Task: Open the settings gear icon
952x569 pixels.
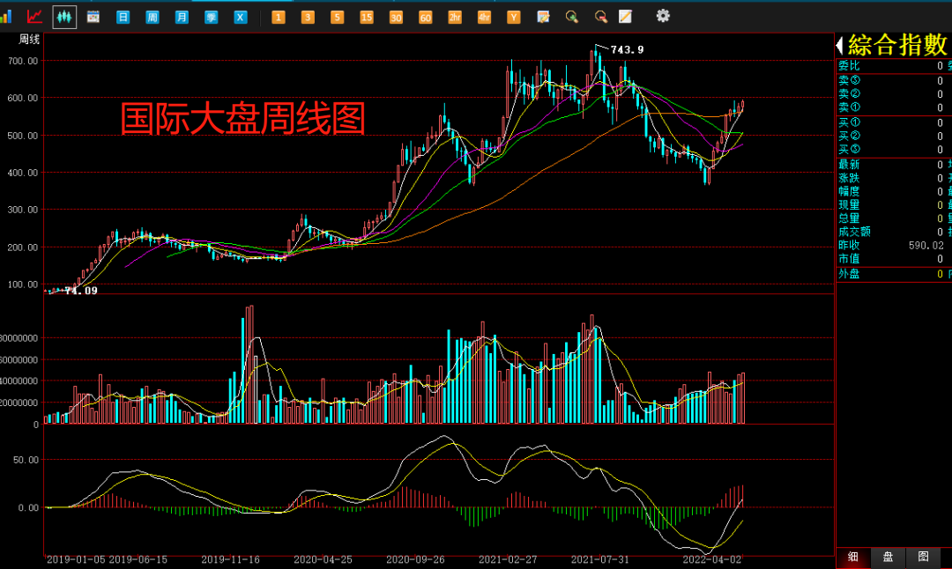Action: click(663, 16)
